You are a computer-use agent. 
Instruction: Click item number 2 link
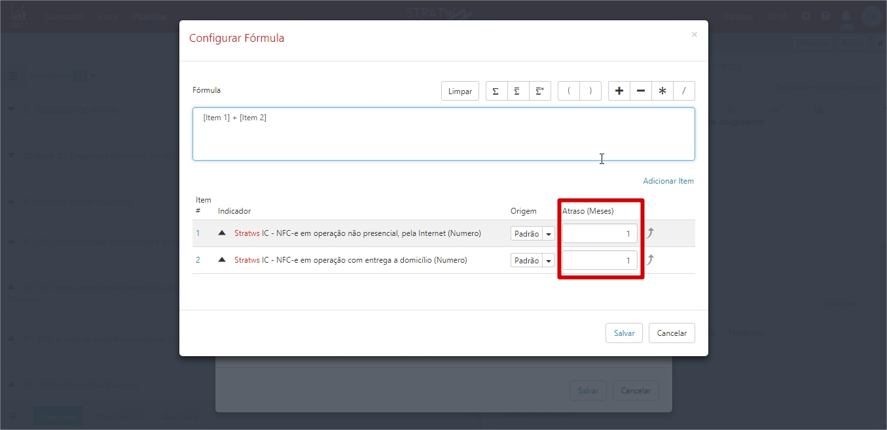point(198,260)
